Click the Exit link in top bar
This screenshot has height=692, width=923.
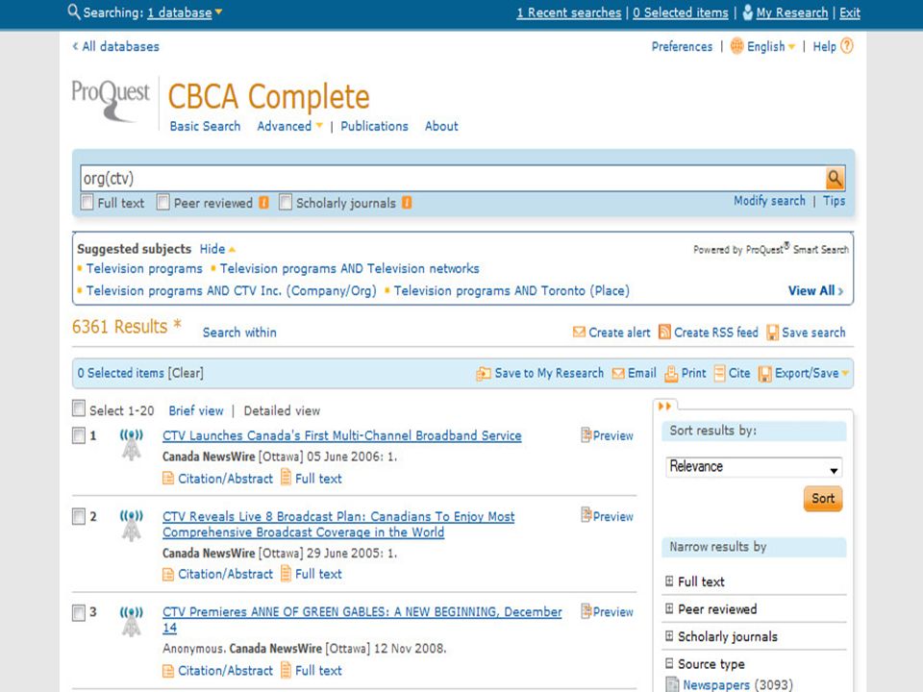(849, 12)
